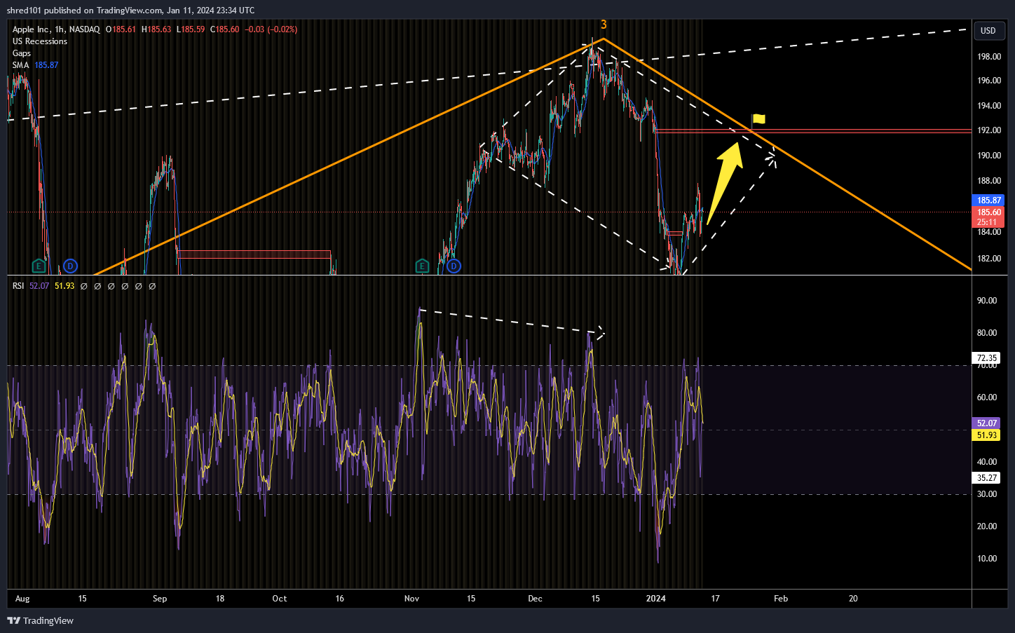Click the 80.00 RSI axis label
Screen dimensions: 1015x633
(x=987, y=334)
